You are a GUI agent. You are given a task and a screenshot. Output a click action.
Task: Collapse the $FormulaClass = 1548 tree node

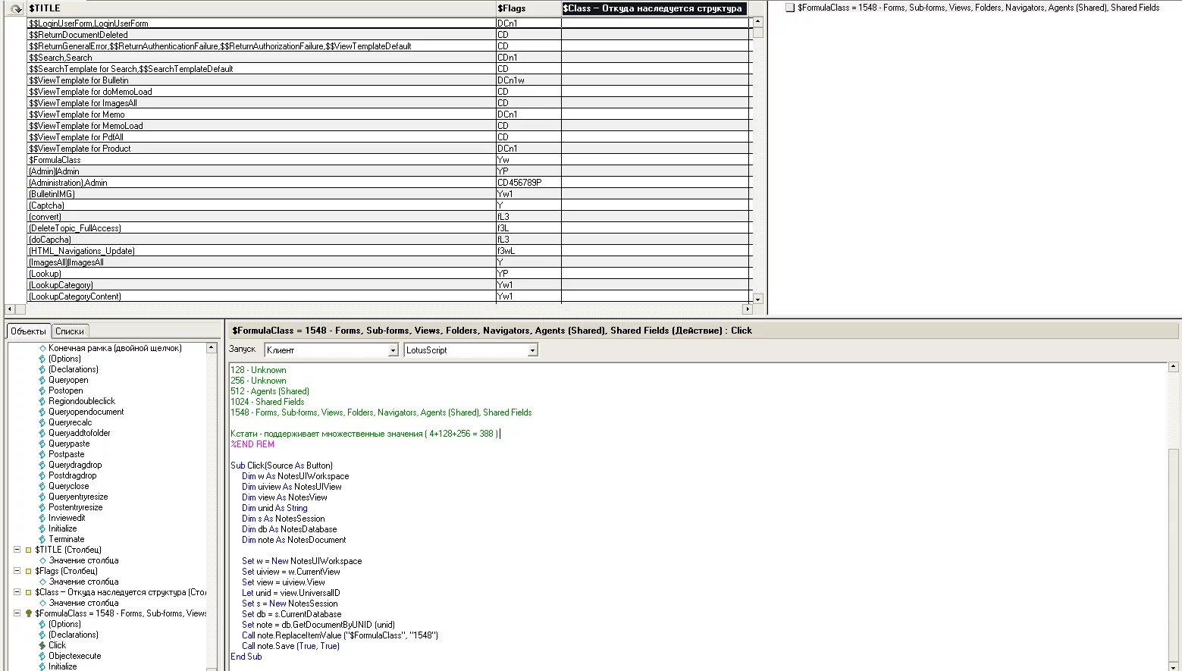[x=17, y=613]
